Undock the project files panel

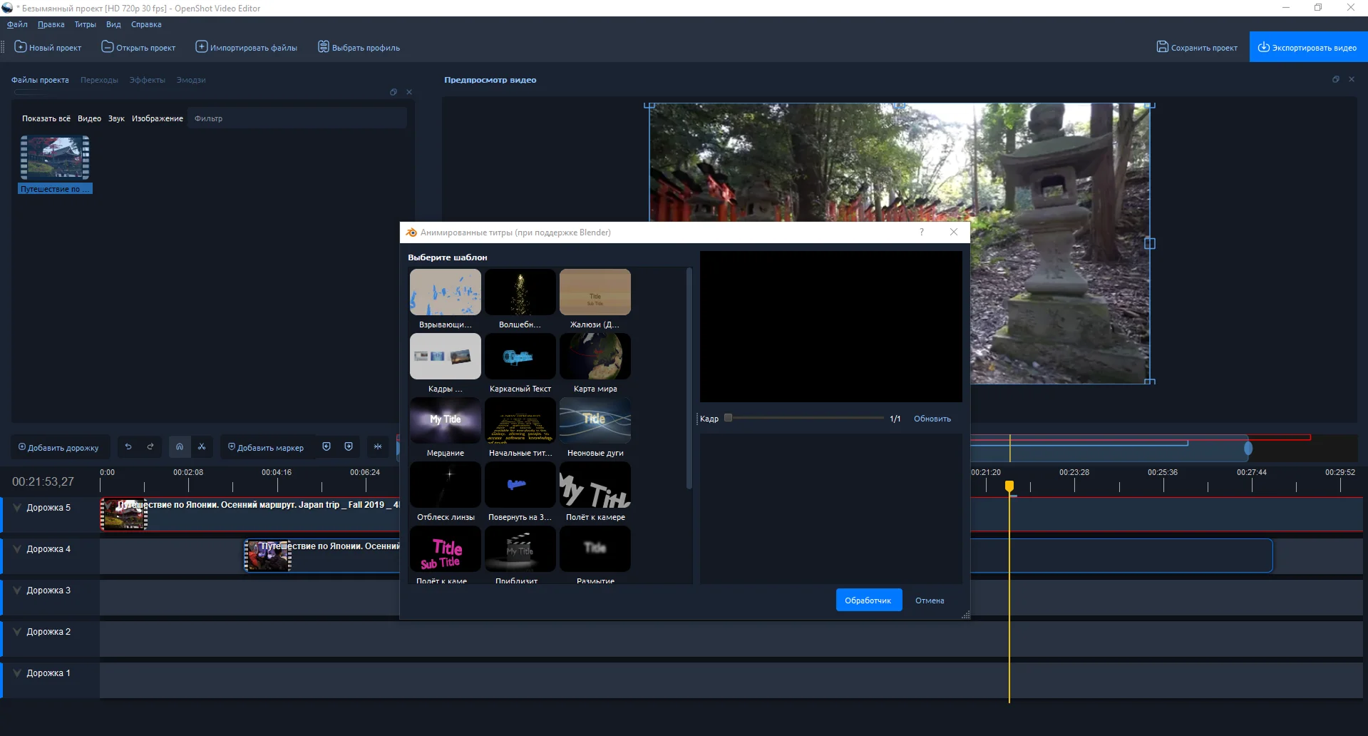[394, 92]
